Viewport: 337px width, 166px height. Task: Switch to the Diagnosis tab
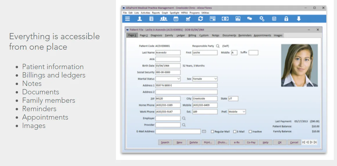pos(156,35)
